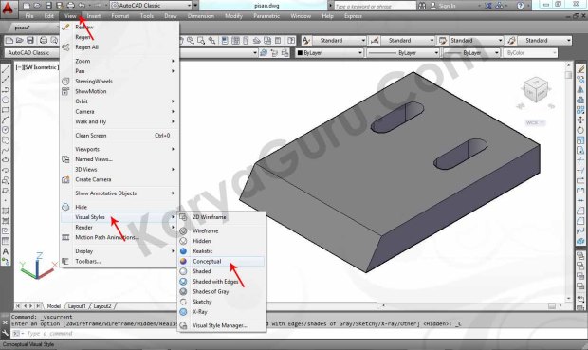The height and width of the screenshot is (350, 588).
Task: Select the Array modify tool
Action: tap(580, 110)
